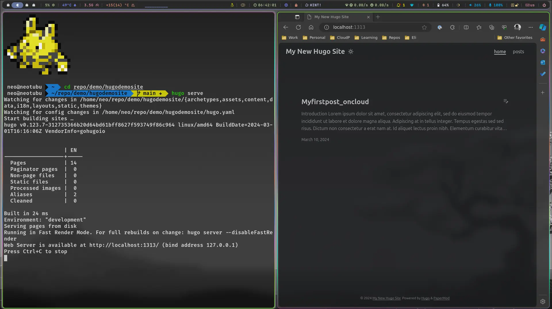Open the Myfirstpost_oncloud post
This screenshot has height=309, width=552.
[335, 102]
